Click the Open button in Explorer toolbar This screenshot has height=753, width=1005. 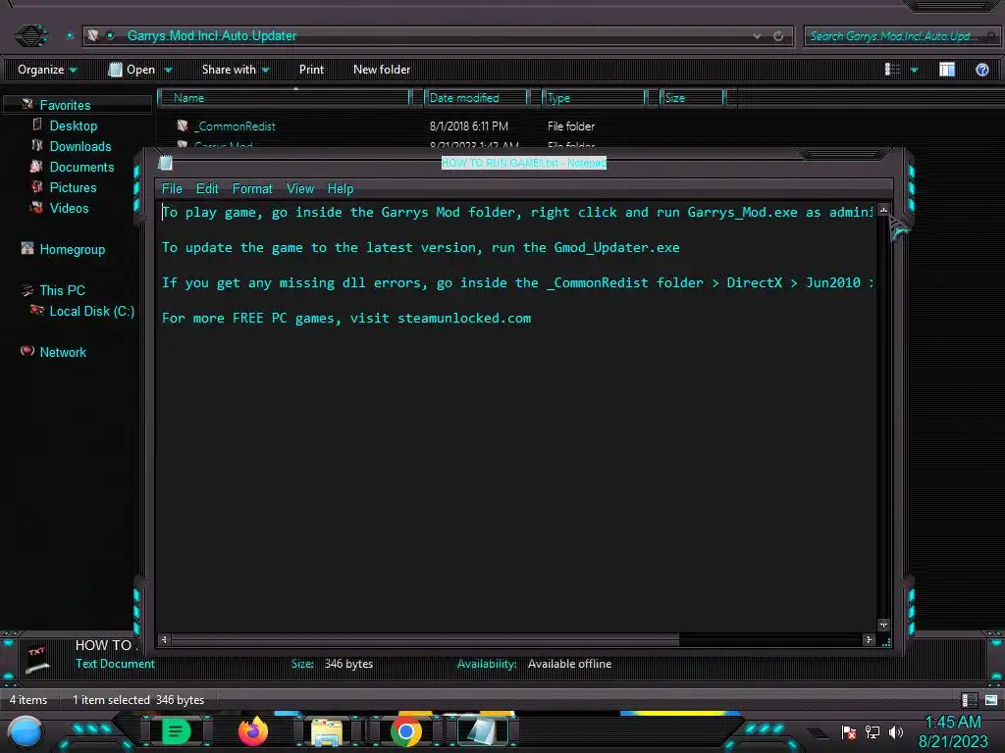(x=132, y=70)
